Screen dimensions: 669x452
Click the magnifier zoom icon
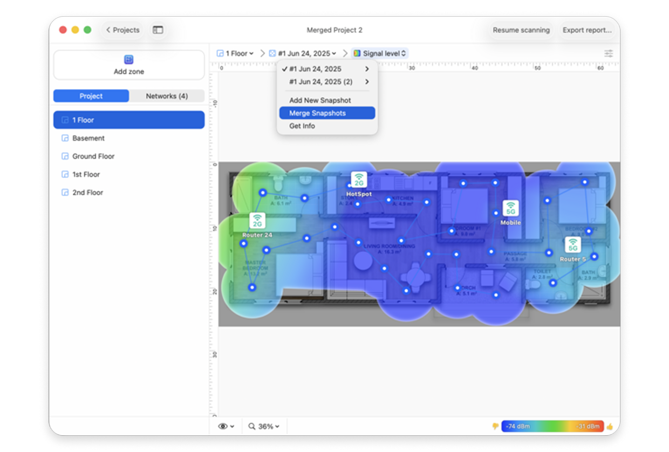(x=251, y=426)
